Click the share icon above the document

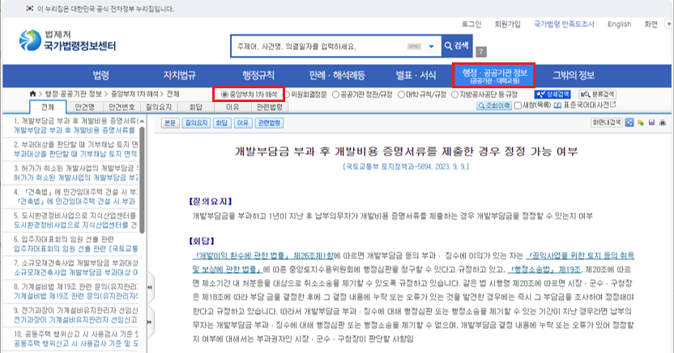(629, 123)
